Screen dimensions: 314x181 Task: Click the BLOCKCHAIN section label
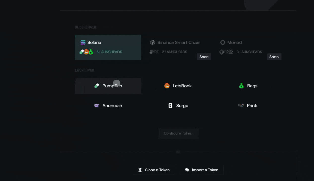86,27
